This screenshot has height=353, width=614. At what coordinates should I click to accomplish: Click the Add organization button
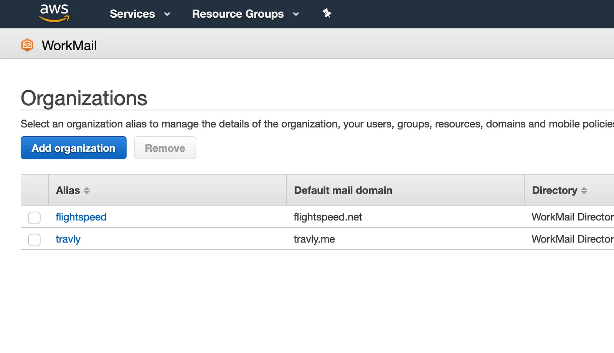(x=74, y=148)
